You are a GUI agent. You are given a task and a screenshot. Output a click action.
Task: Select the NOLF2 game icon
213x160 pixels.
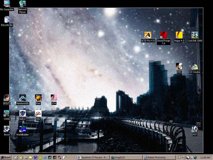click(7, 98)
